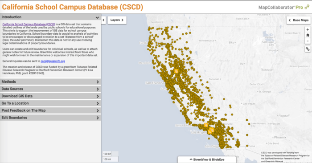Open the California School Campus Database link
The width and height of the screenshot is (312, 163).
29,24
